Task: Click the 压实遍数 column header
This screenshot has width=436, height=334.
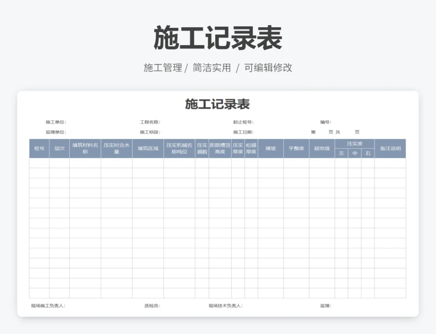Action: click(x=202, y=149)
